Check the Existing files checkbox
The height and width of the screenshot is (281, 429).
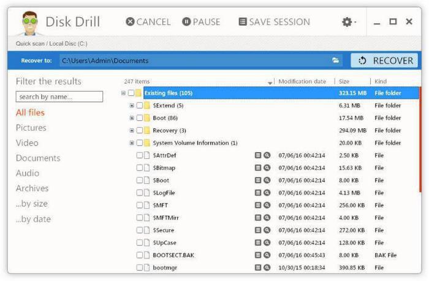[x=131, y=93]
